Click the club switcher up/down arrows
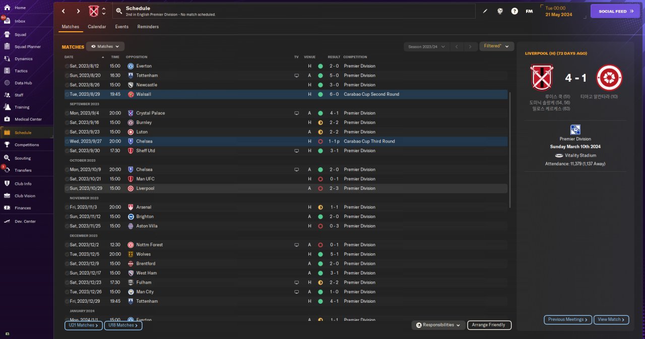Image resolution: width=645 pixels, height=339 pixels. tap(104, 11)
